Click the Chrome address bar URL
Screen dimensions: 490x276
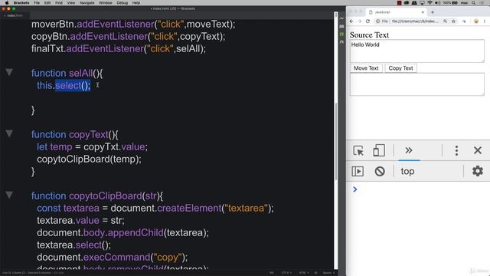tap(415, 21)
